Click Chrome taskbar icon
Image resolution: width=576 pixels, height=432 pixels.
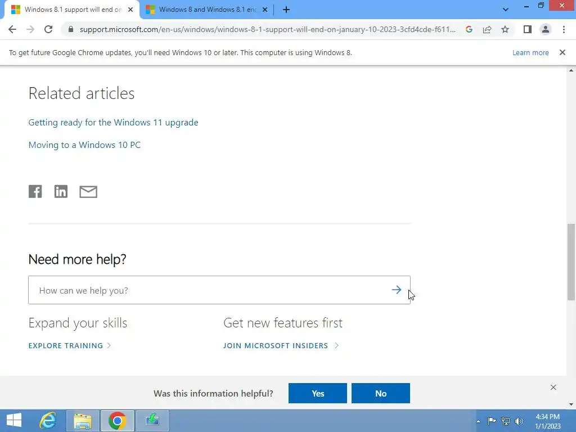coord(117,421)
